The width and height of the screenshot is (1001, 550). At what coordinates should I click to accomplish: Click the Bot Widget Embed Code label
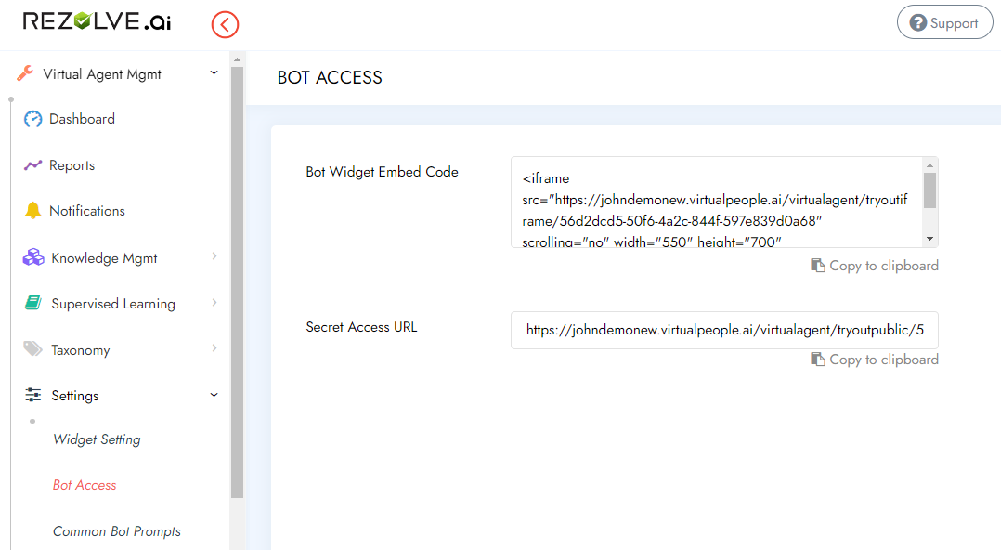(x=382, y=172)
